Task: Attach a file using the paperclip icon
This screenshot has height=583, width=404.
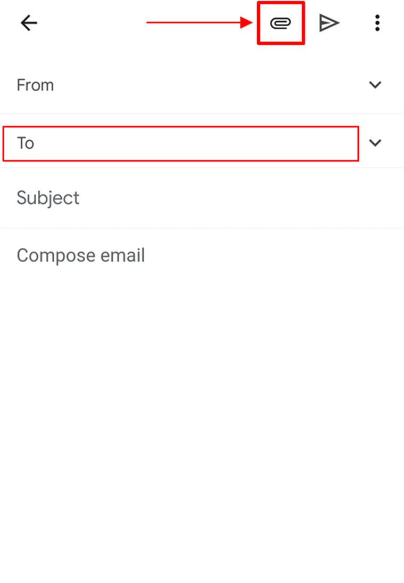Action: (281, 23)
